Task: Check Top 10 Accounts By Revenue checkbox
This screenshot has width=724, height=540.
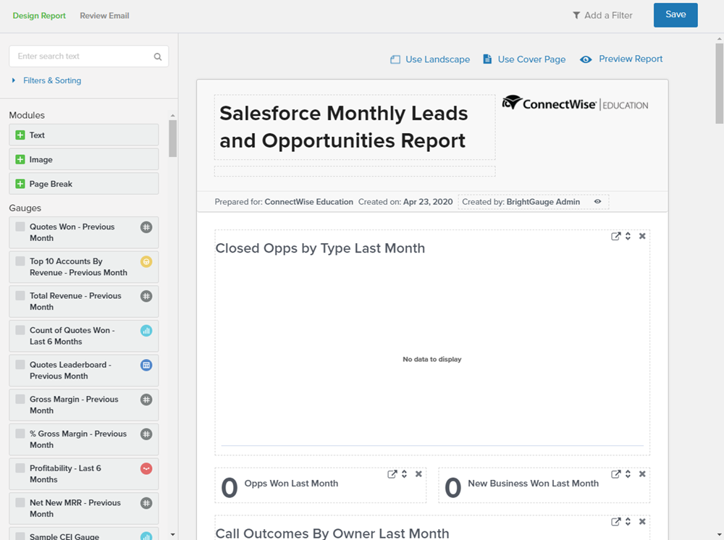Action: [20, 261]
